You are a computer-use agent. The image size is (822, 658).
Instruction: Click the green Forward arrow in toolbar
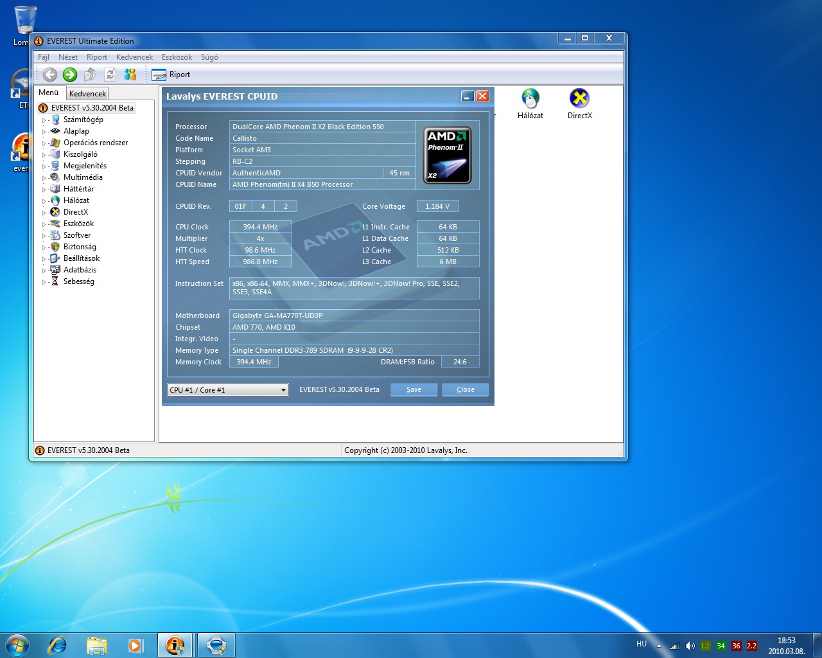[70, 75]
